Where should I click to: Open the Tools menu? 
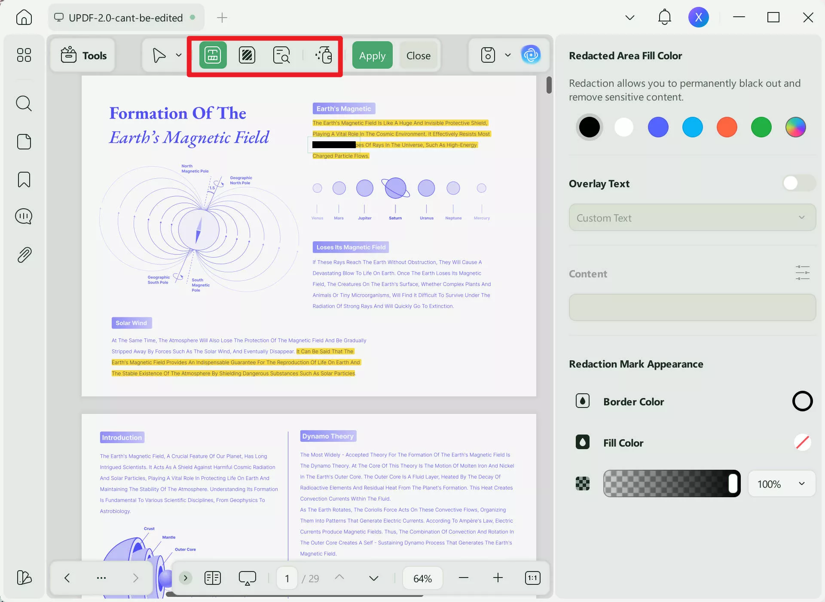pos(83,55)
